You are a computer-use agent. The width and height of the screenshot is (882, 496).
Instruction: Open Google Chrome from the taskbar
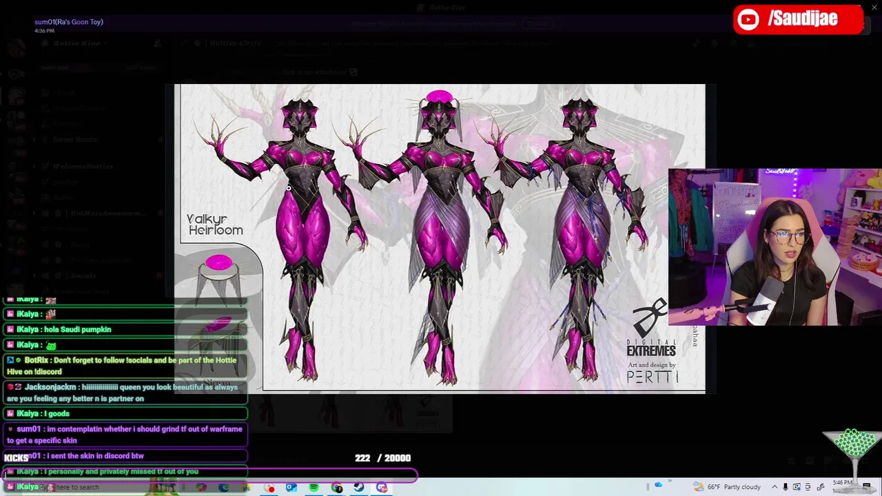click(337, 488)
